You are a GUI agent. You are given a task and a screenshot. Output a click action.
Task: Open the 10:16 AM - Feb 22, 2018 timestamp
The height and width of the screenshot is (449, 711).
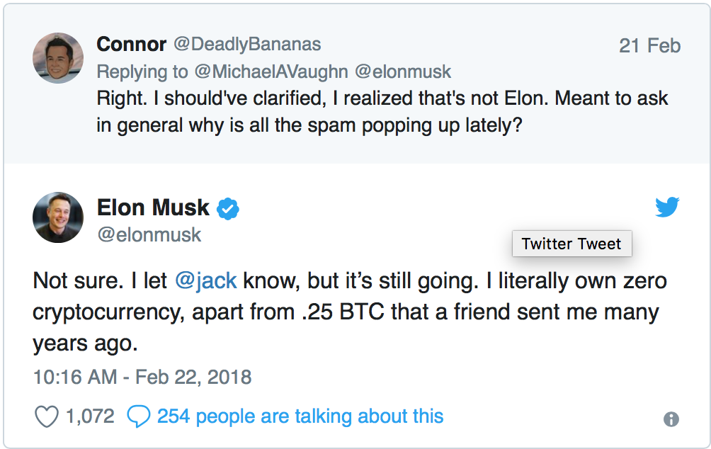coord(142,376)
